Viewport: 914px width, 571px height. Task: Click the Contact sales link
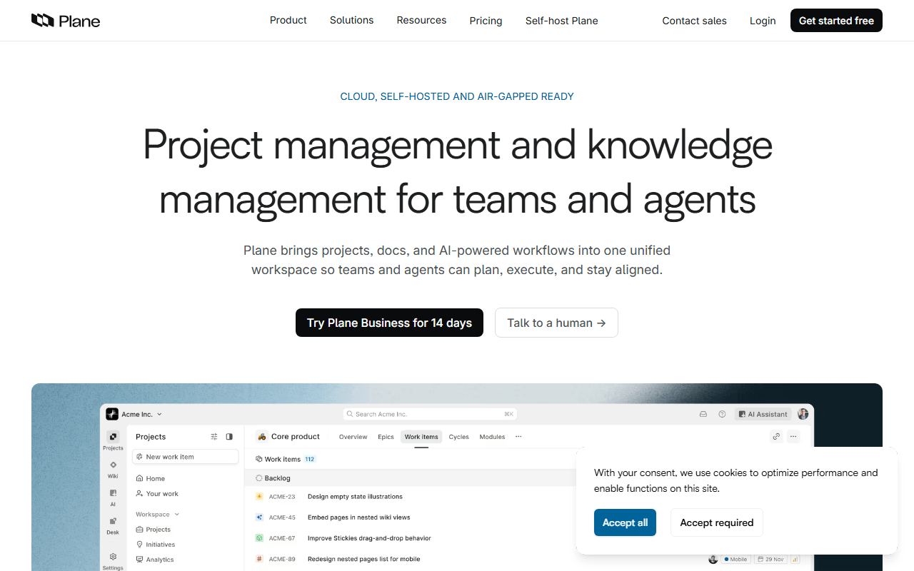pyautogui.click(x=695, y=21)
